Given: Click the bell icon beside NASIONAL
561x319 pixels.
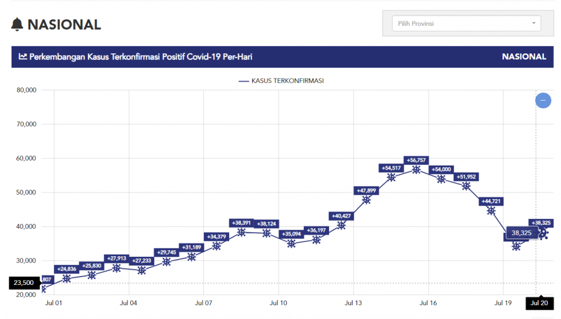Looking at the screenshot, I should [x=18, y=24].
